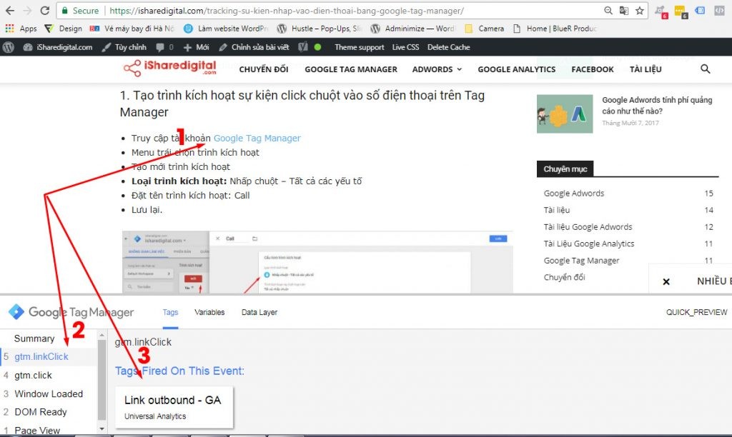The height and width of the screenshot is (437, 732).
Task: Click the Google Tag Manager diamond logo
Action: pyautogui.click(x=16, y=311)
